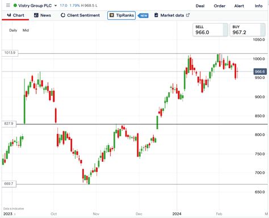Click the Dec label on time axis
This screenshot has height=218, width=269.
coord(139,214)
